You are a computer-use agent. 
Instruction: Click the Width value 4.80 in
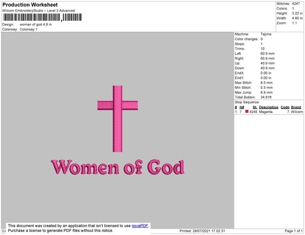(x=297, y=18)
